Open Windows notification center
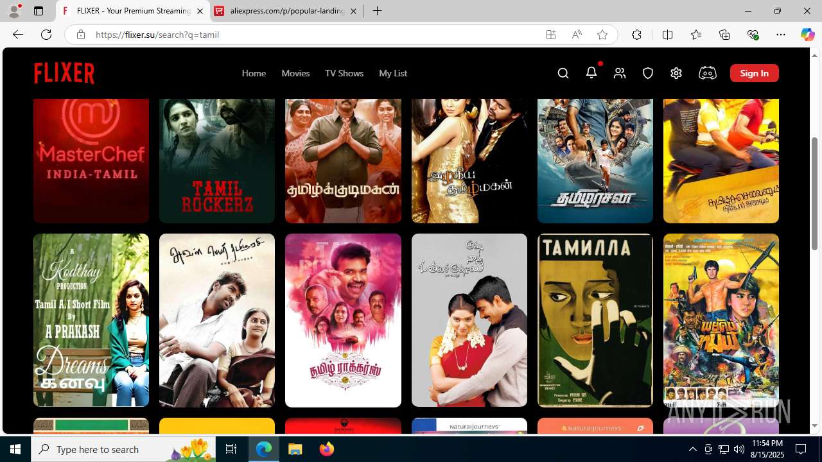This screenshot has width=822, height=462. (x=801, y=449)
